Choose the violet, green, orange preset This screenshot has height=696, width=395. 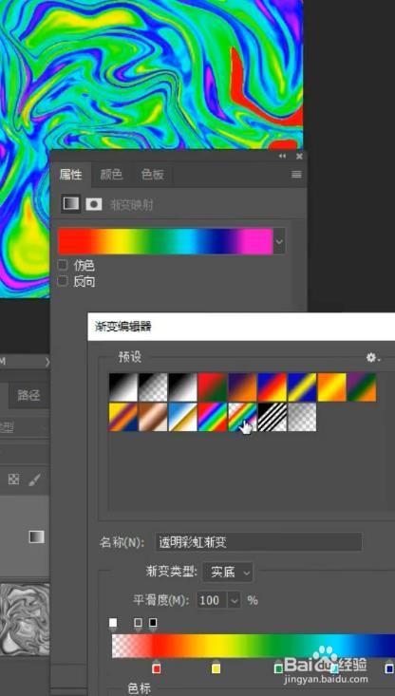click(x=362, y=387)
